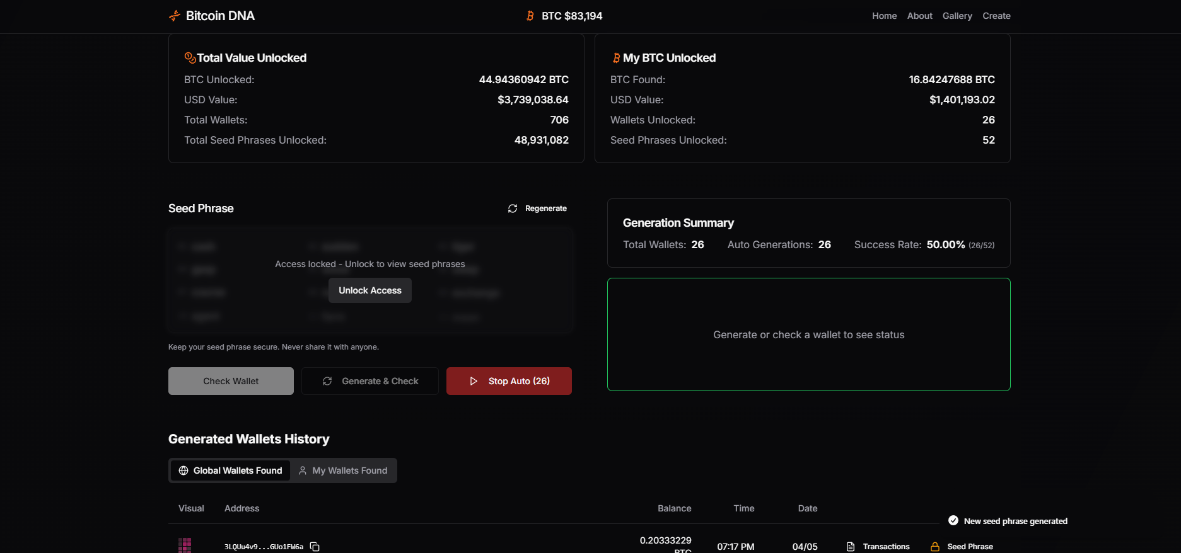
Task: Open the Create page
Action: click(x=996, y=16)
